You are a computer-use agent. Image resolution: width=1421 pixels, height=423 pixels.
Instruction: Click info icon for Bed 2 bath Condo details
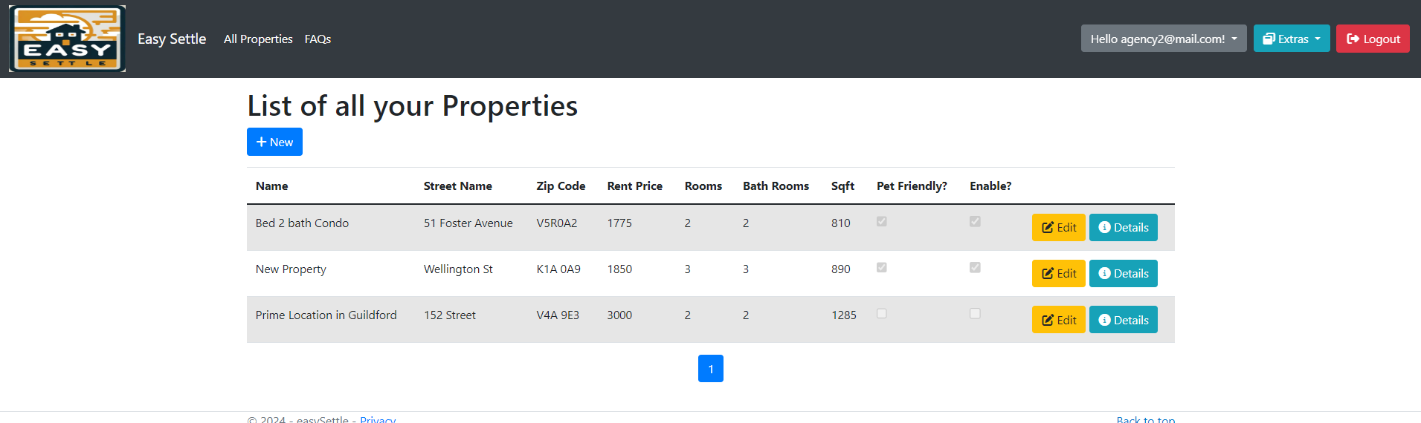tap(1104, 228)
